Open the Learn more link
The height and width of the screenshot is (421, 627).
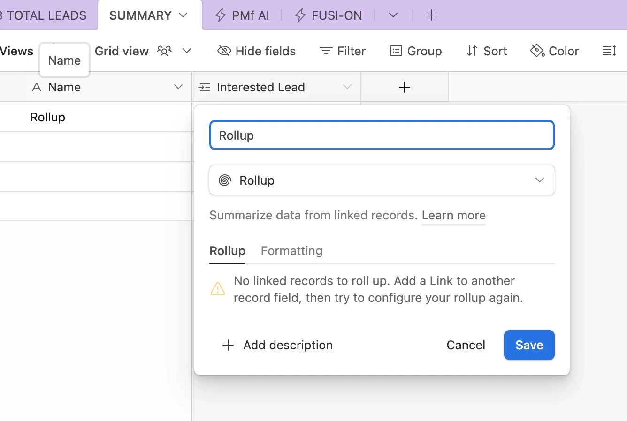453,216
